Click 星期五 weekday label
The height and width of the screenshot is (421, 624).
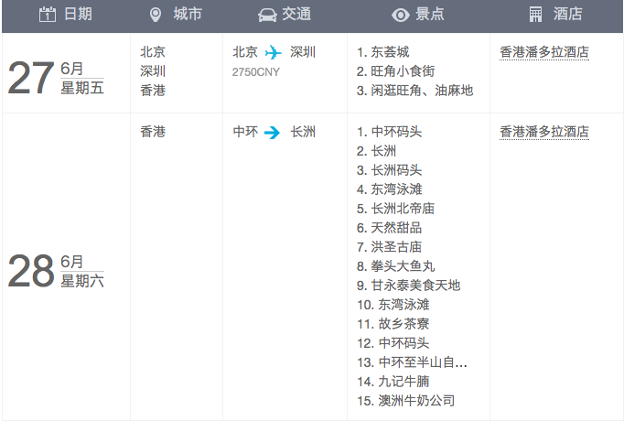pyautogui.click(x=82, y=88)
